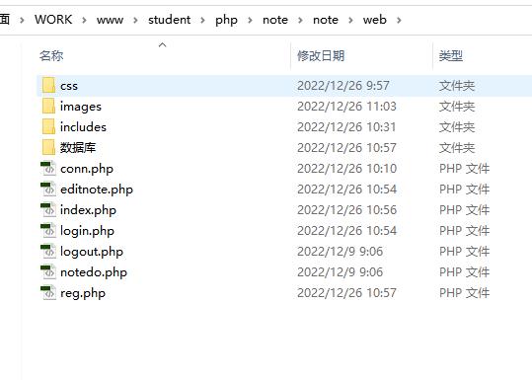The image size is (532, 380).
Task: Select the login.php file name
Action: [x=87, y=231]
